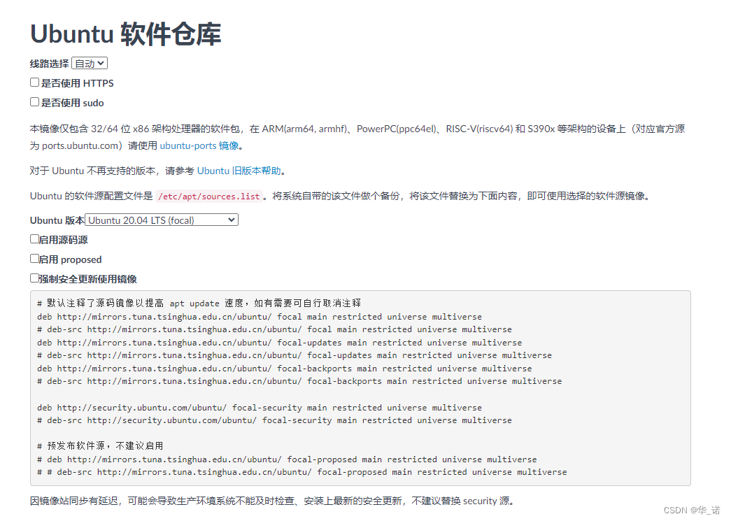Enable the 启用 proposed option

point(33,258)
